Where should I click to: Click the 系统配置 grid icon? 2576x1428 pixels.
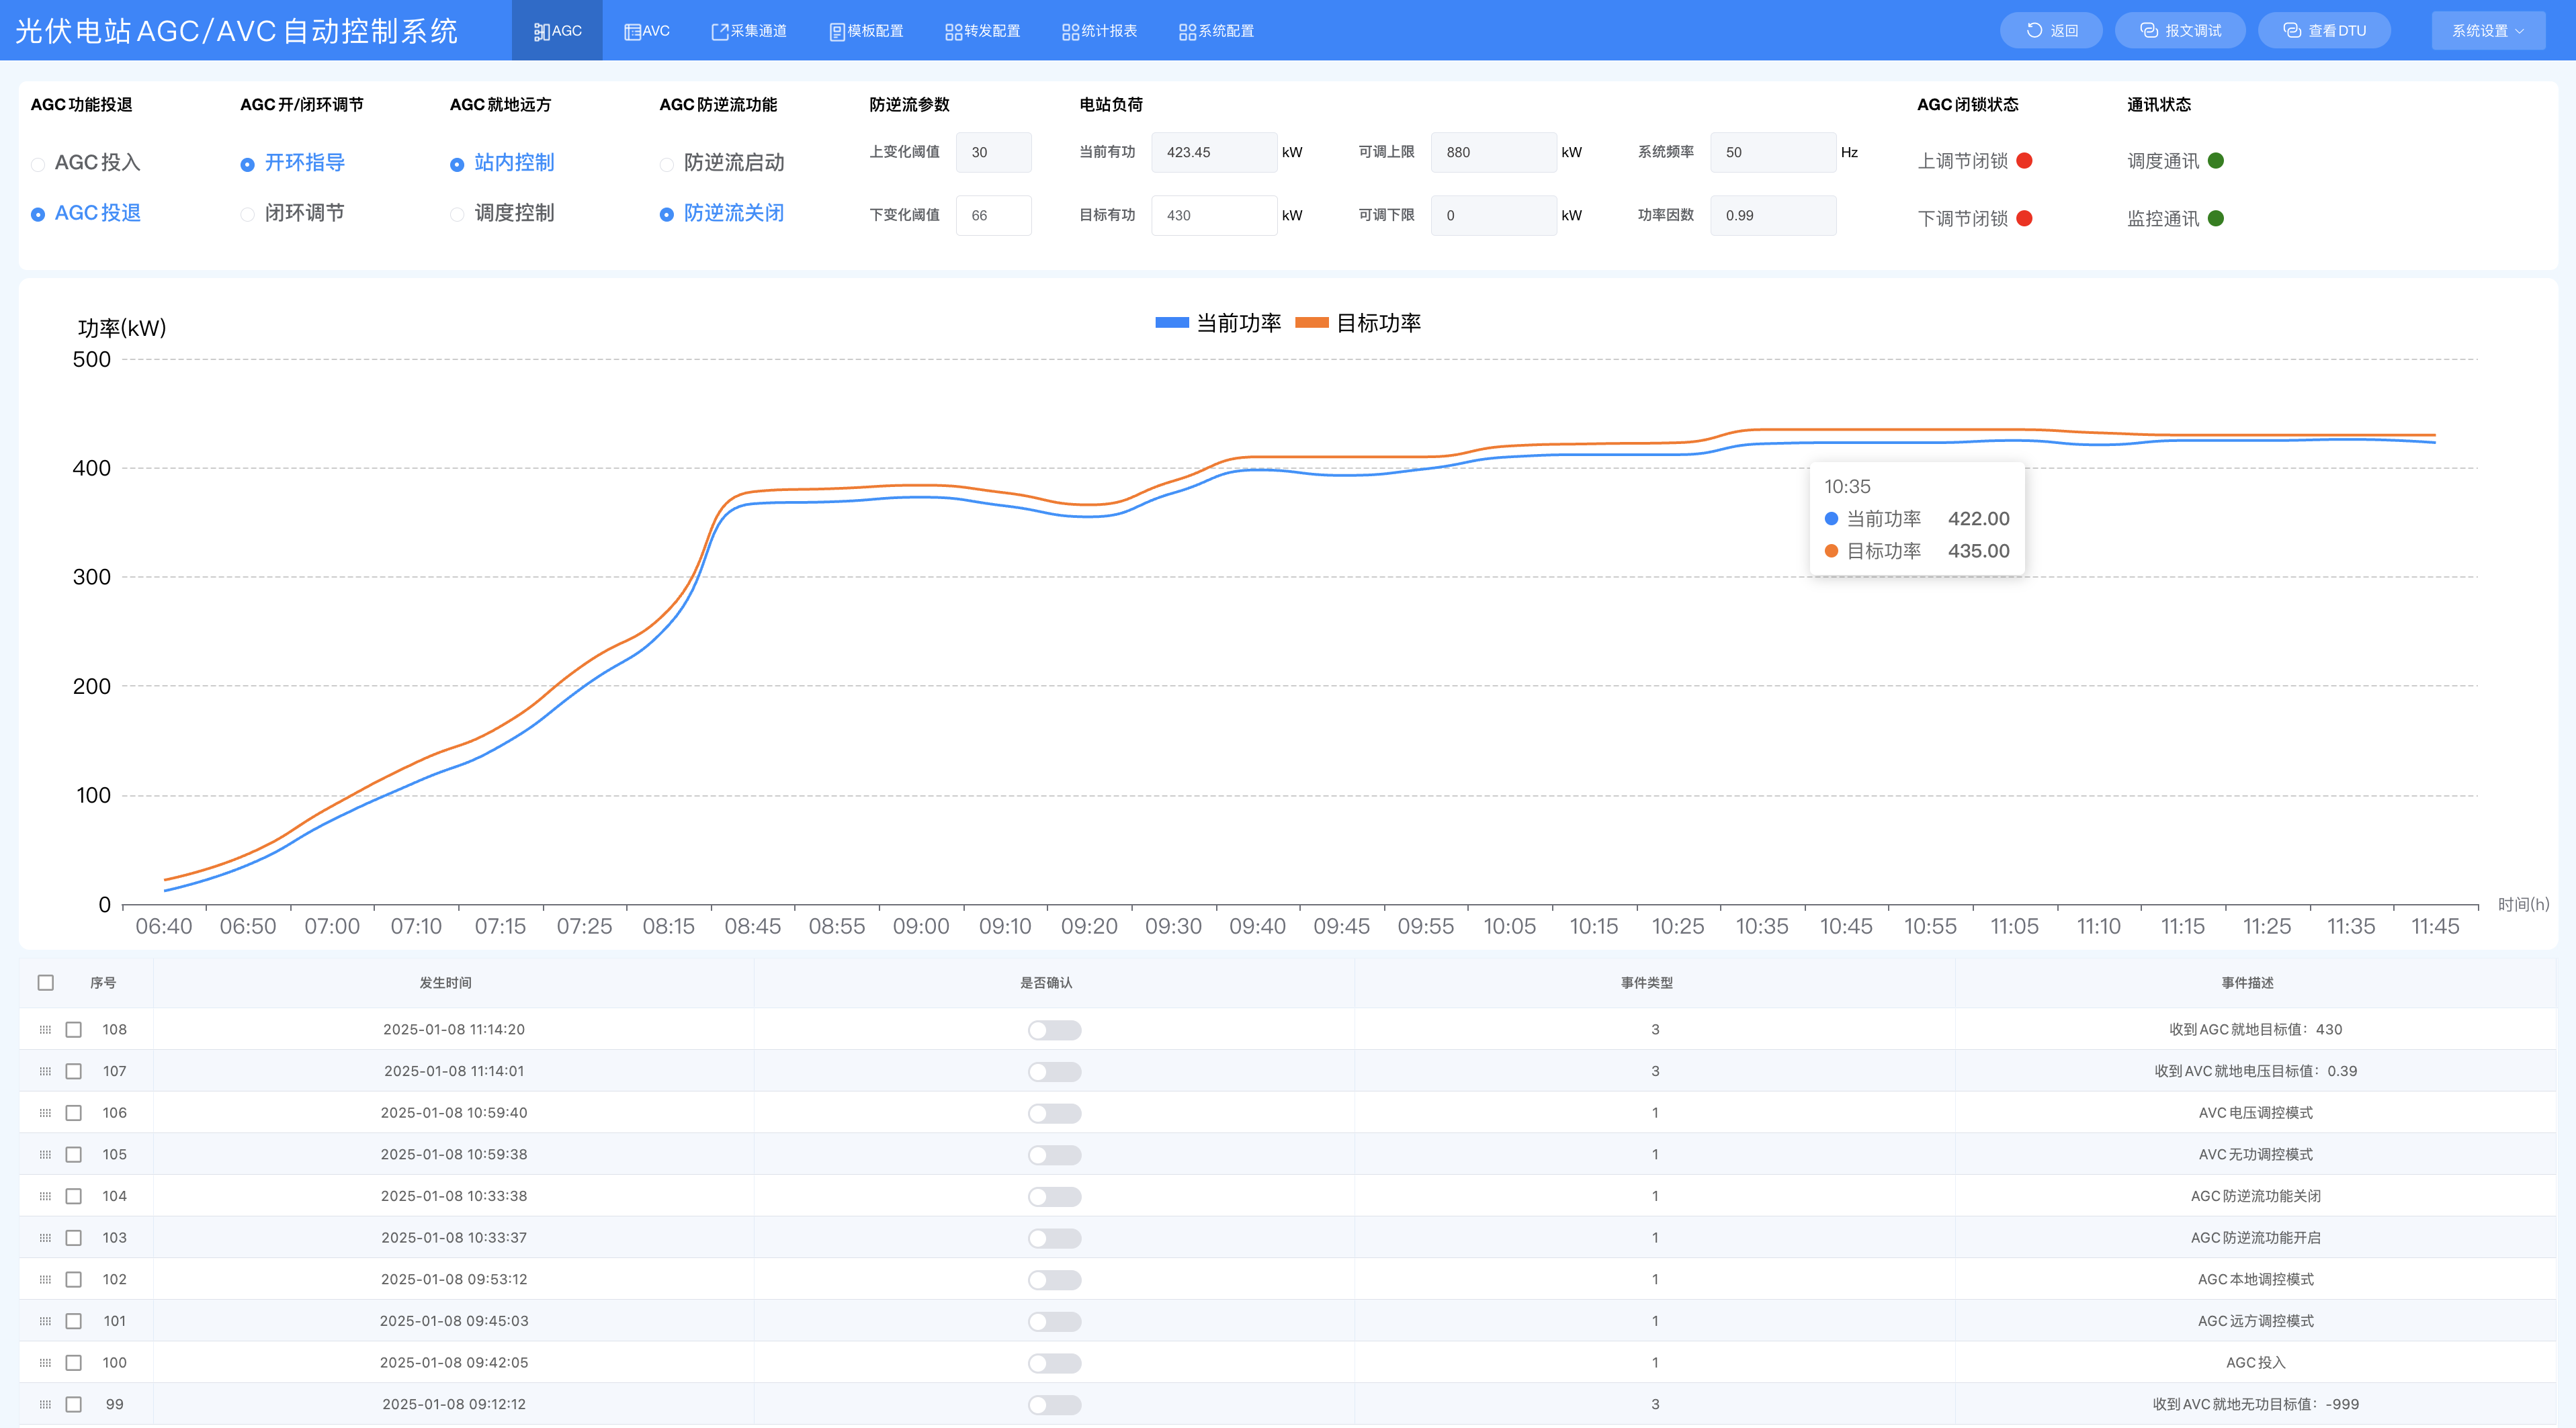(1187, 31)
